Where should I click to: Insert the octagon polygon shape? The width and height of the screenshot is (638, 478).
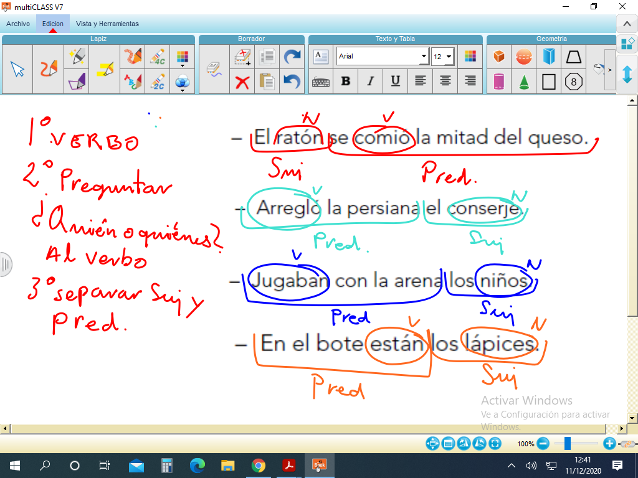[x=573, y=82]
